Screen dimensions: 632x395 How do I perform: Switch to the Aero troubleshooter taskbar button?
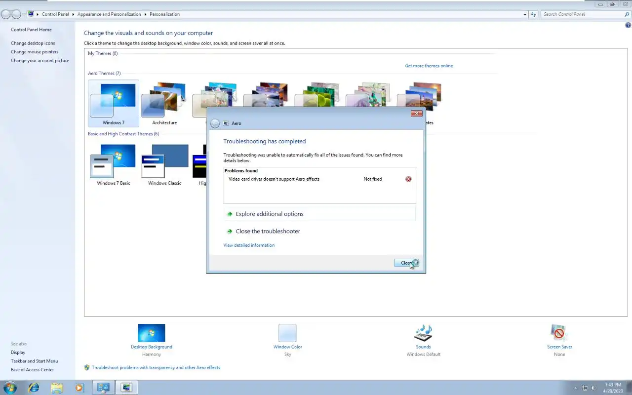(126, 388)
